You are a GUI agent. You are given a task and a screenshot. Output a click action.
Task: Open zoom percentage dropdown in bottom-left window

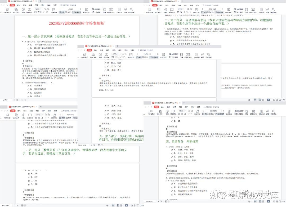(43, 115)
